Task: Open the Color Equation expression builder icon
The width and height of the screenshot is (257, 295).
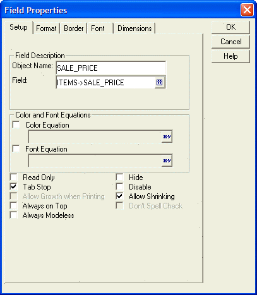Action: pyautogui.click(x=167, y=136)
